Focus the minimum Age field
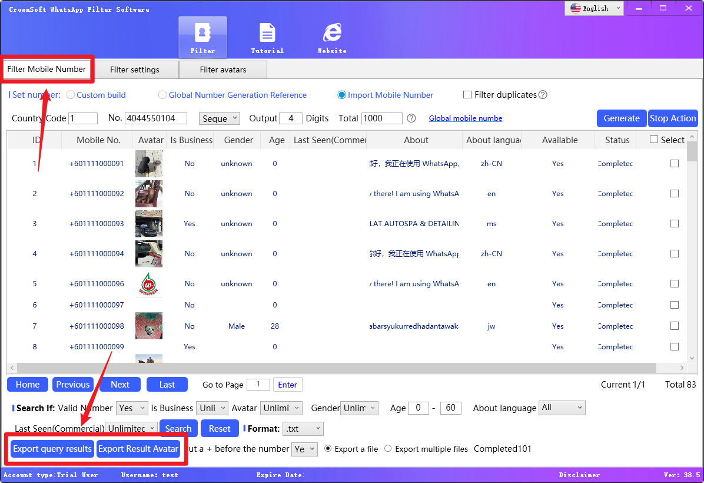This screenshot has width=704, height=483. (419, 408)
